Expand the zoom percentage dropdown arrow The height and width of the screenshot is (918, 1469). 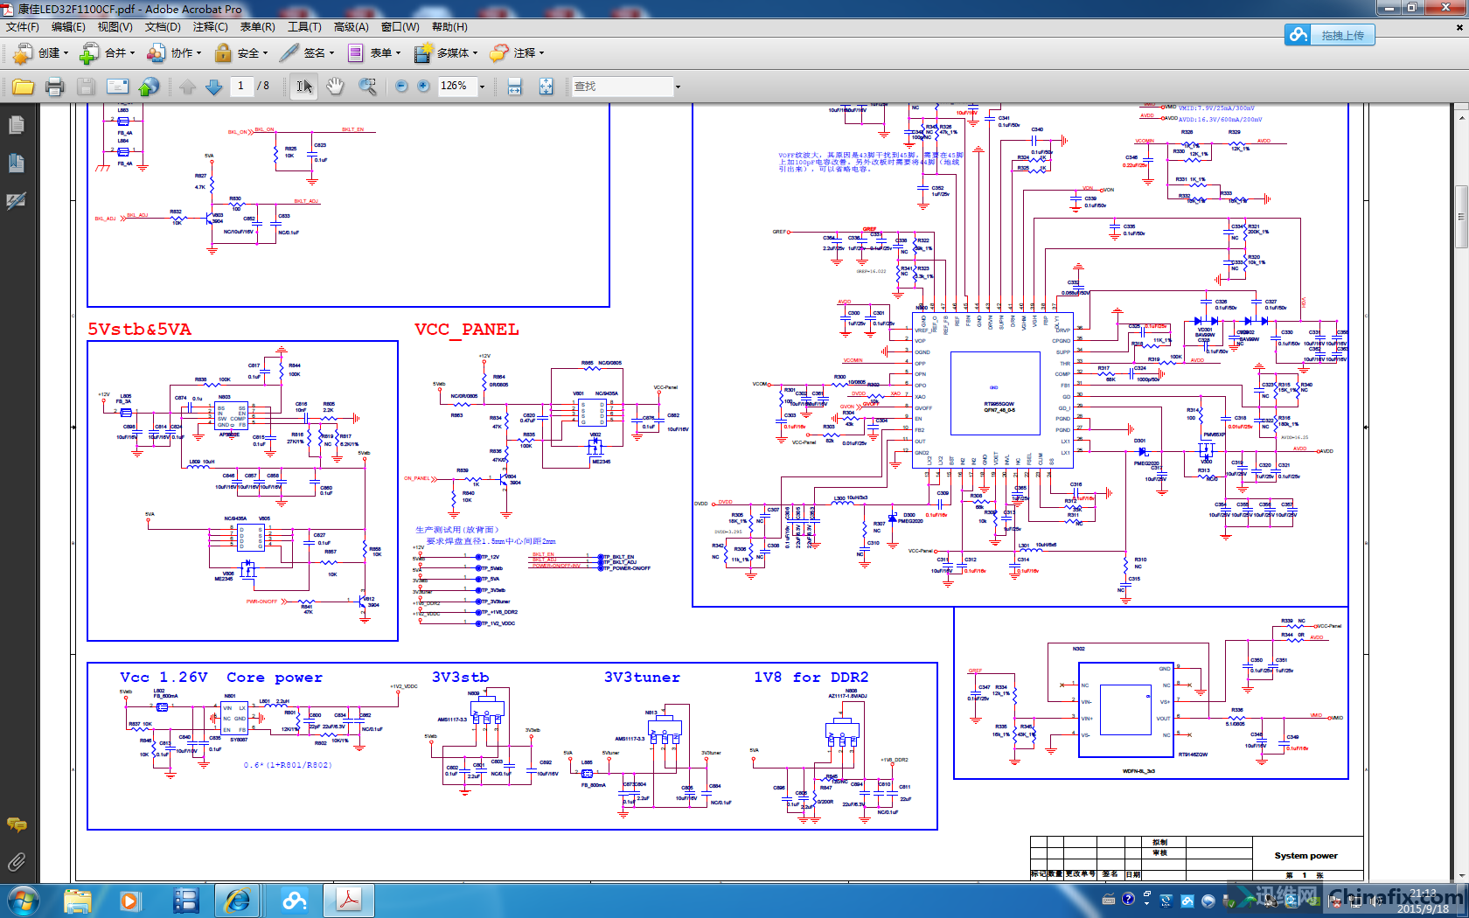pyautogui.click(x=482, y=87)
